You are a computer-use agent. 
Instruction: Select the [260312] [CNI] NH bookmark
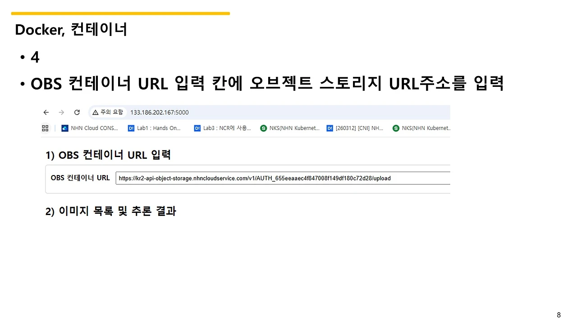coord(357,128)
